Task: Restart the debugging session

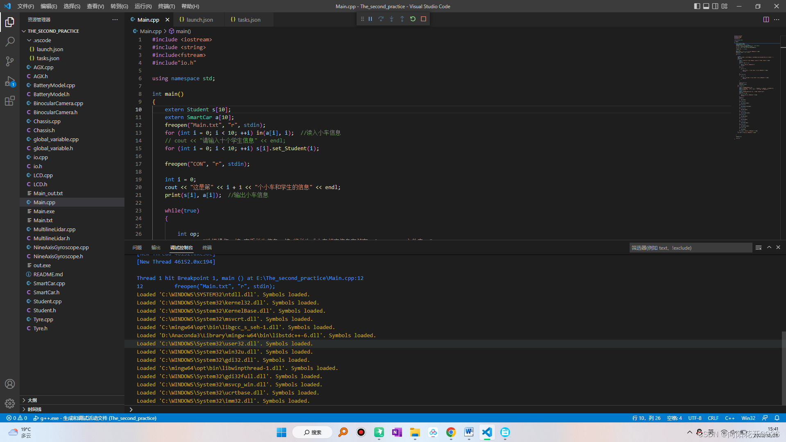Action: point(413,19)
